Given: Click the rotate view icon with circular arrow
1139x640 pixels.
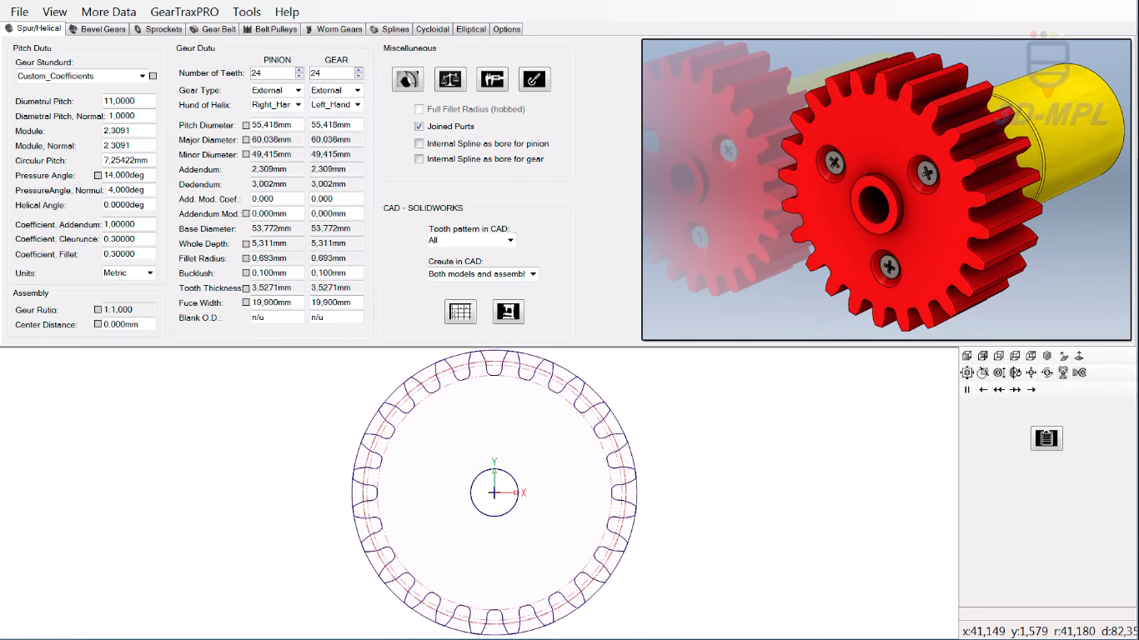Looking at the screenshot, I should click(982, 372).
